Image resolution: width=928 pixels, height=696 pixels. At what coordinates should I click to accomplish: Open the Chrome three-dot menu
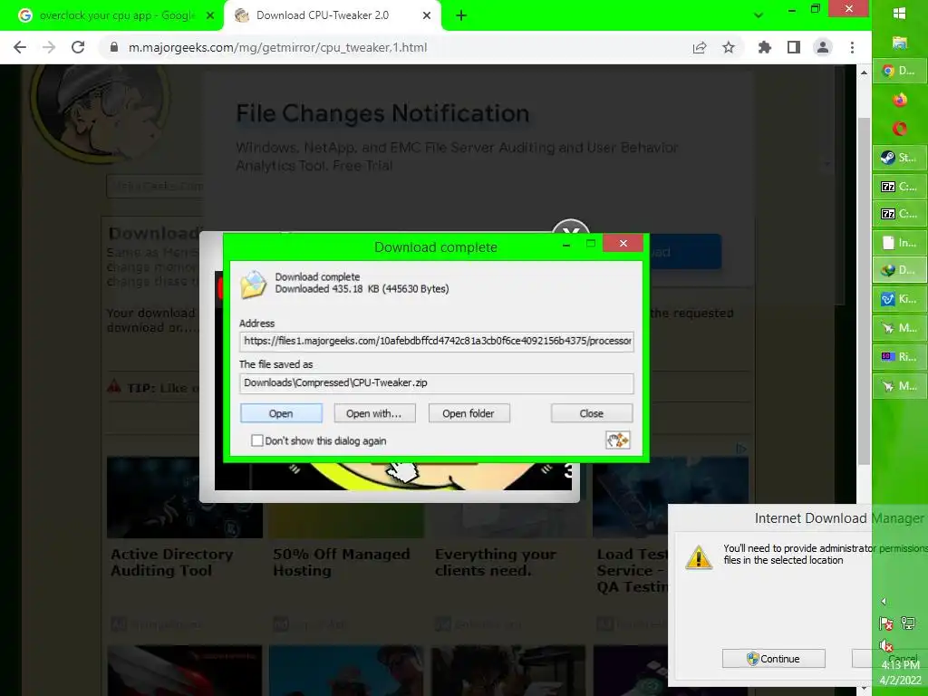(852, 47)
